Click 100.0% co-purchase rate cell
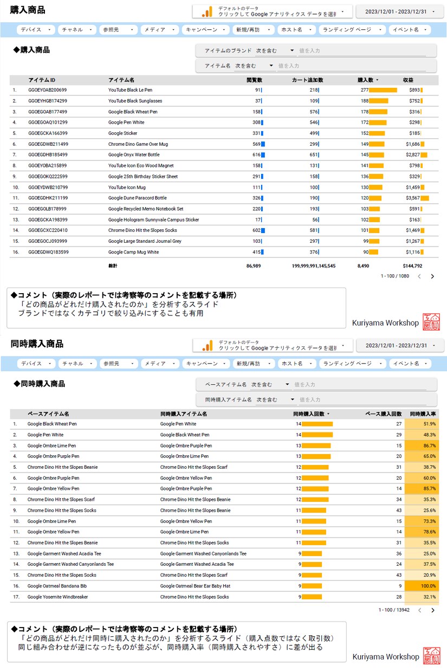This screenshot has width=447, height=672. pyautogui.click(x=423, y=586)
